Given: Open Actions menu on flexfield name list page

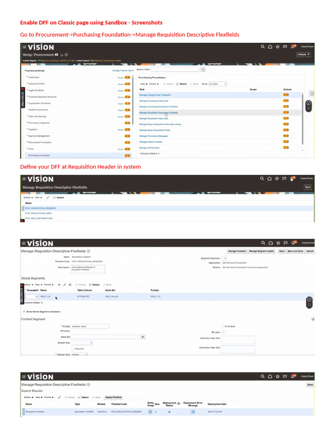Looking at the screenshot, I should 28,198.
